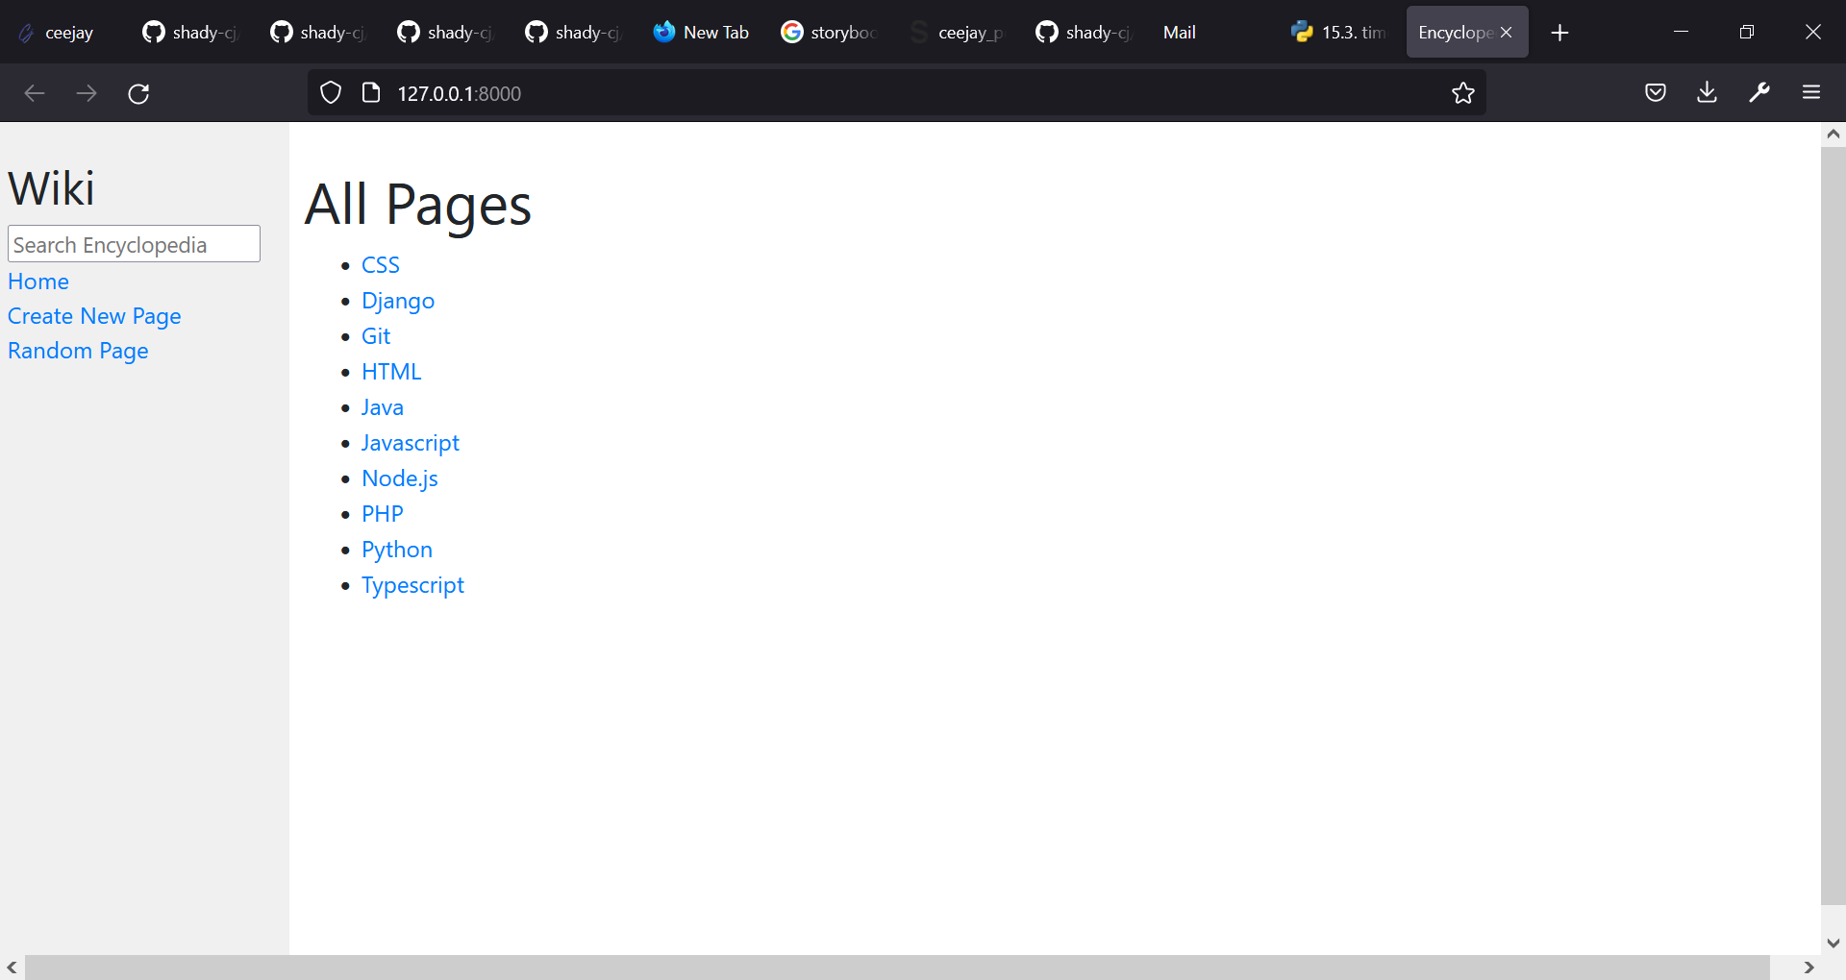The image size is (1846, 980).
Task: Click the horizontal scrollbar left arrow
Action: point(12,968)
